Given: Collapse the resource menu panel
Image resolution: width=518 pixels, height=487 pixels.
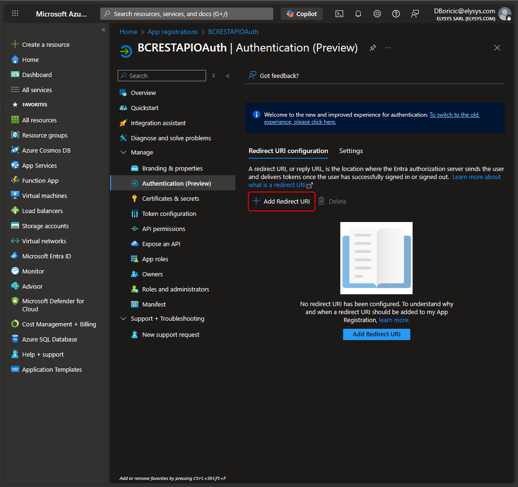Looking at the screenshot, I should [228, 76].
